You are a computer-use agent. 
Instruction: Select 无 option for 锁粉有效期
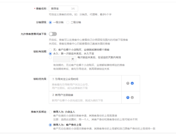coord(50,50)
